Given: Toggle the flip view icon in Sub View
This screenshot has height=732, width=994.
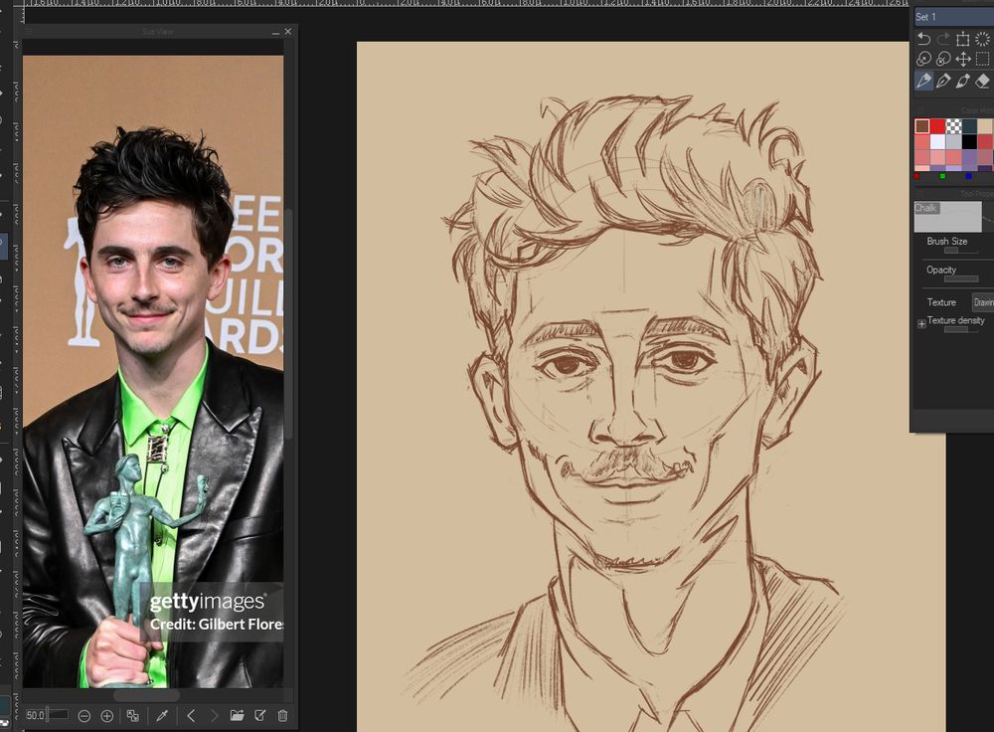Looking at the screenshot, I should tap(132, 714).
